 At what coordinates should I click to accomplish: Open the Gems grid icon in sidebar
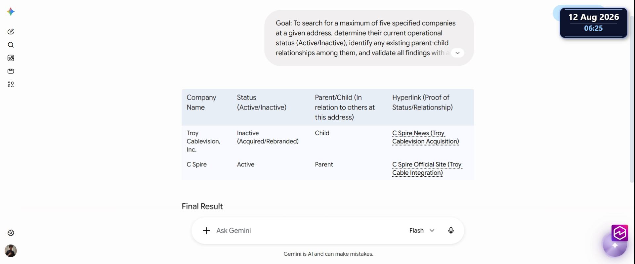coord(11,85)
